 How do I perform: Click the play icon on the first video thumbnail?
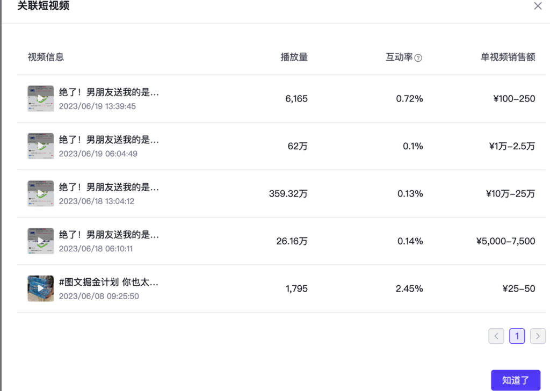coord(40,98)
